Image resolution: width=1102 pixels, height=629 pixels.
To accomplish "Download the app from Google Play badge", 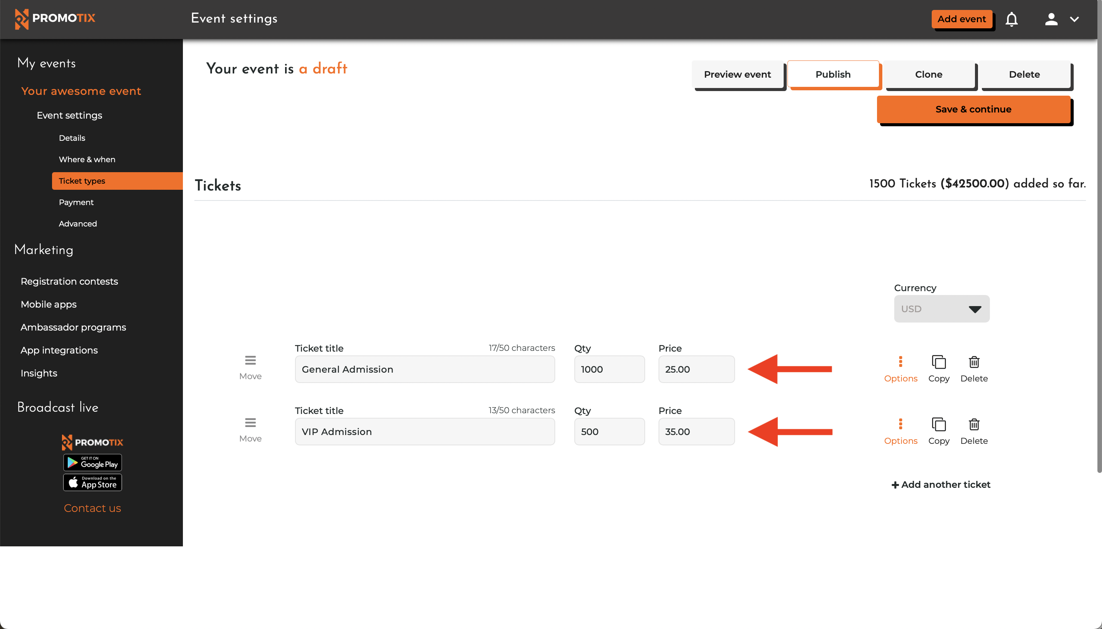I will click(x=92, y=462).
